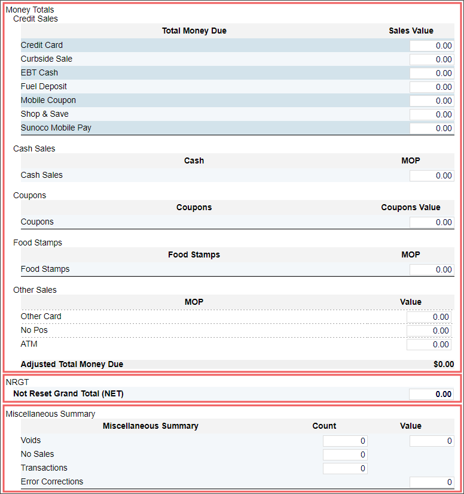Click the Voids value field
This screenshot has height=494, width=464.
(x=432, y=441)
